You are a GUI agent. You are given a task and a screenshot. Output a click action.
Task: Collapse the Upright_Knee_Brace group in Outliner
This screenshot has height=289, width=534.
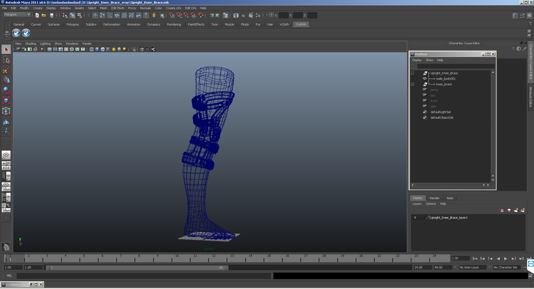tap(413, 73)
